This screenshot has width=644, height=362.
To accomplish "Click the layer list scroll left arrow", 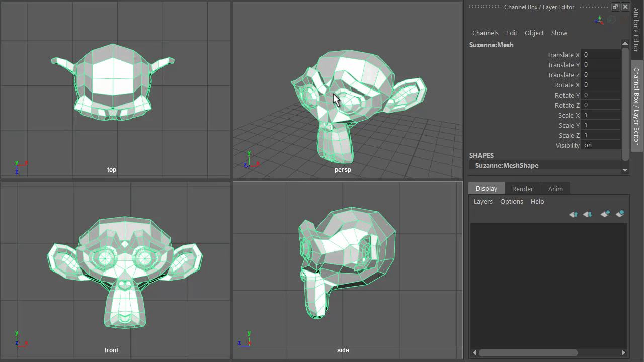I will pyautogui.click(x=474, y=352).
